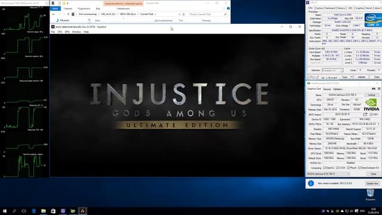Click XBOX 360 discs in the address path
The width and height of the screenshot is (382, 215).
[128, 14]
